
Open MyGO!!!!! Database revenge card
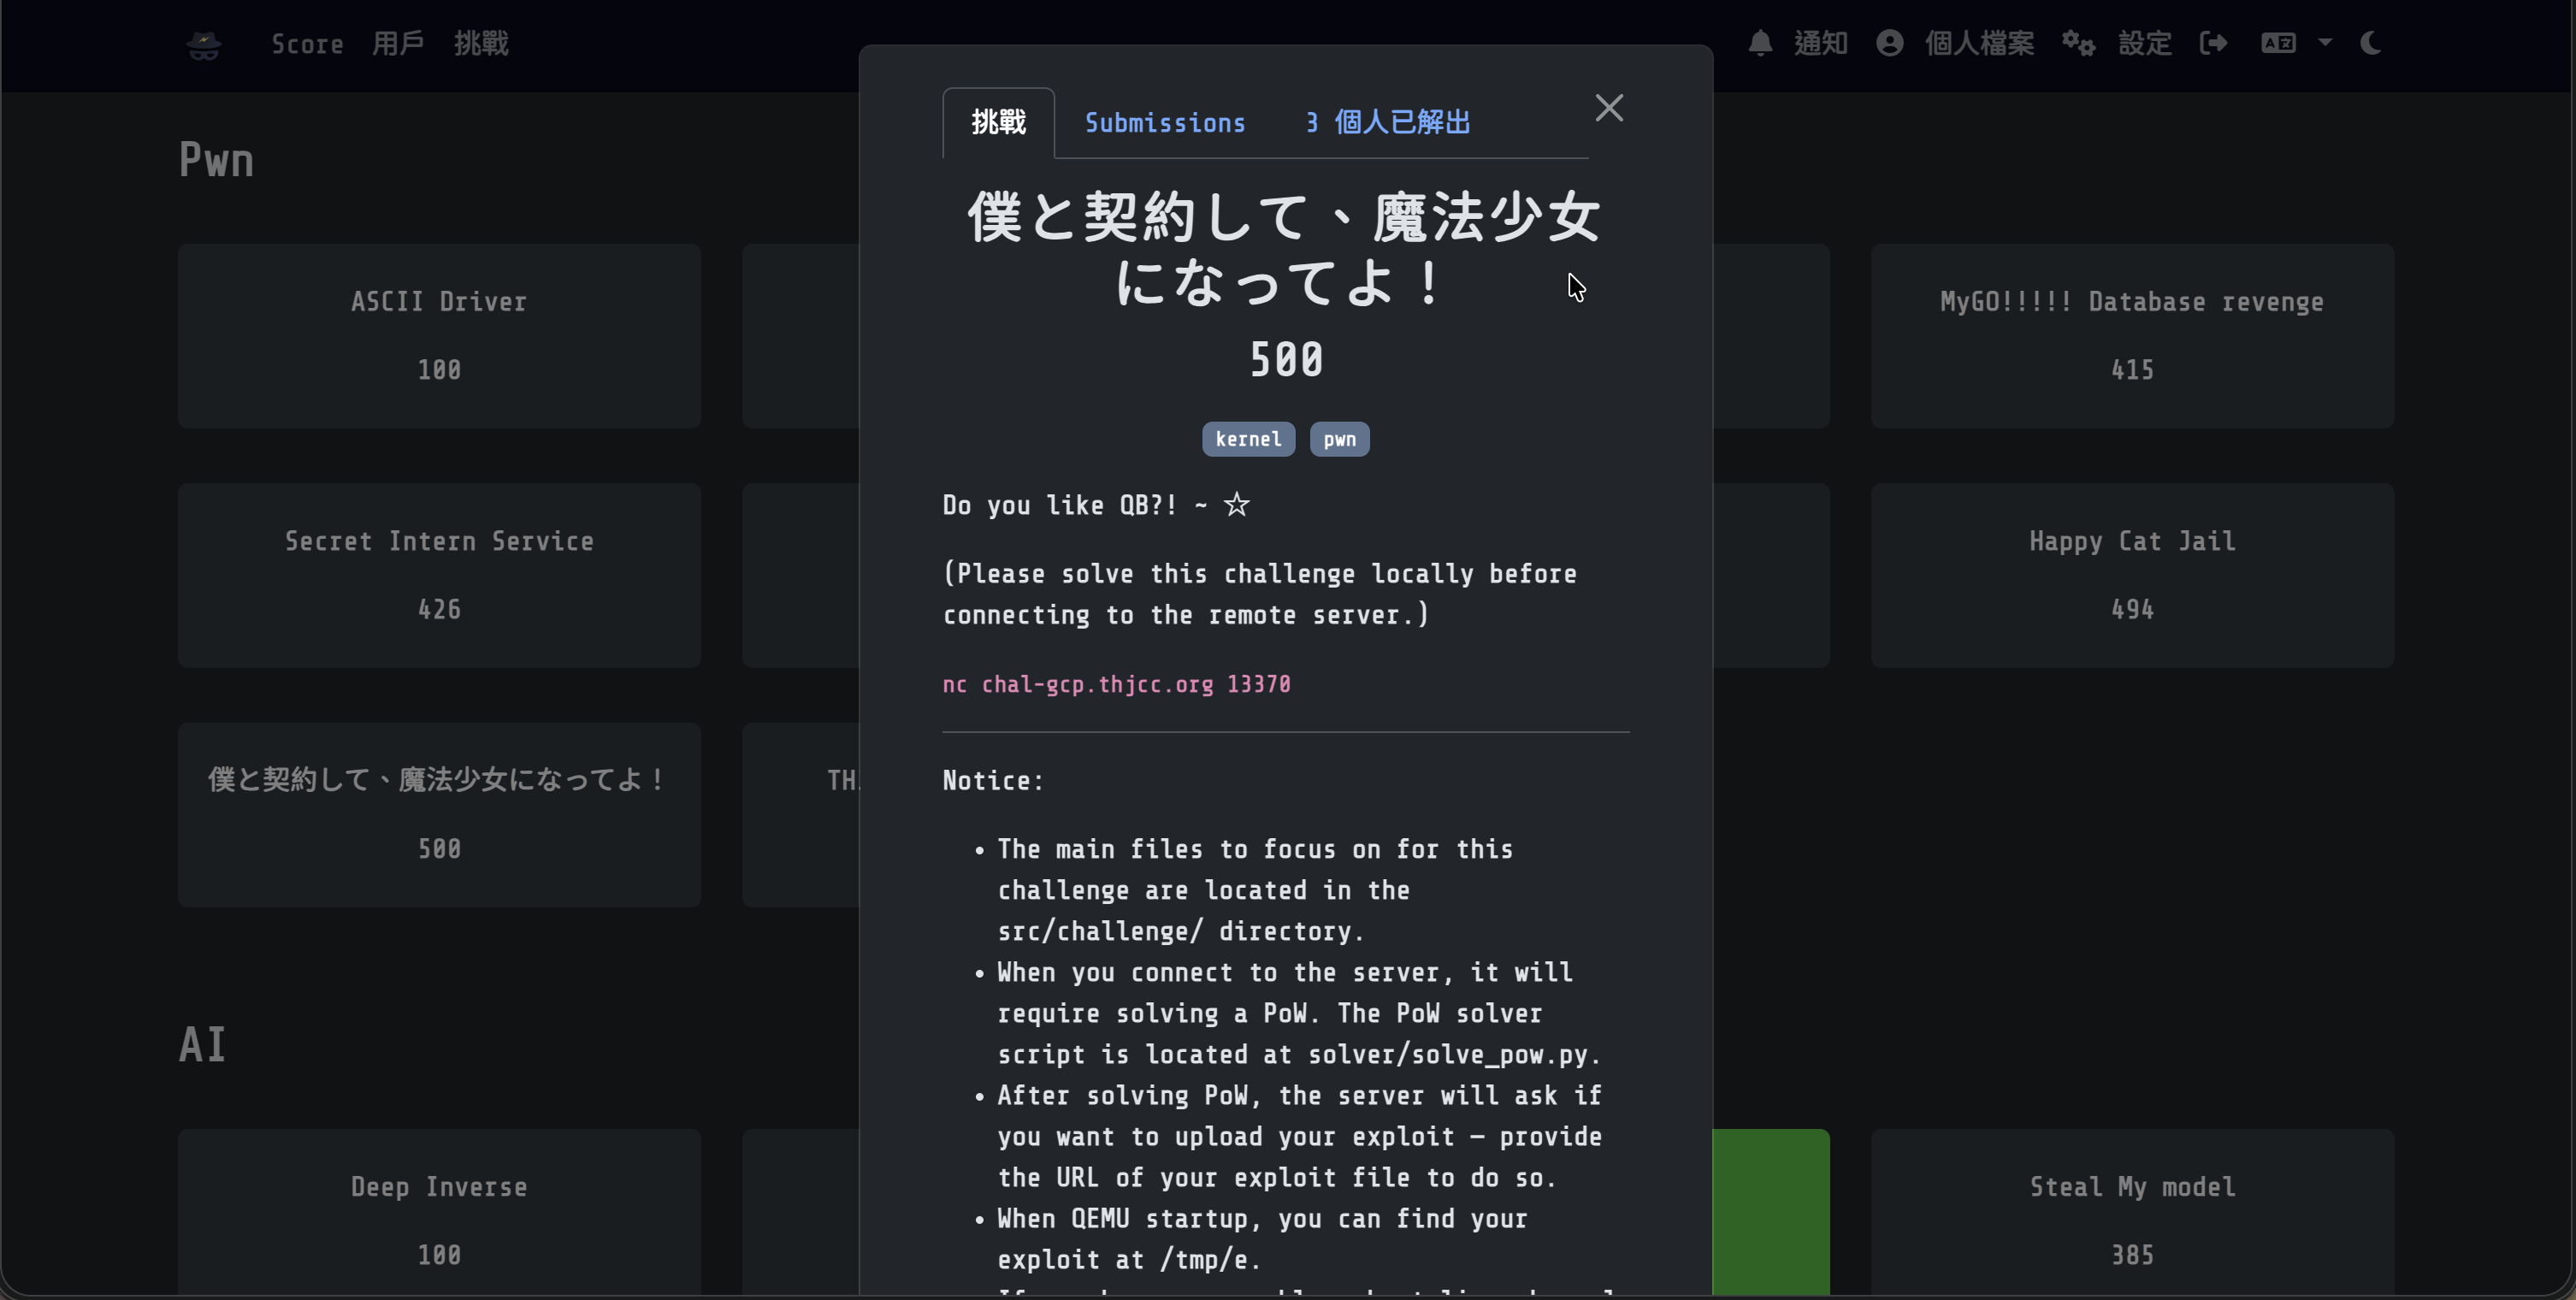(2132, 336)
